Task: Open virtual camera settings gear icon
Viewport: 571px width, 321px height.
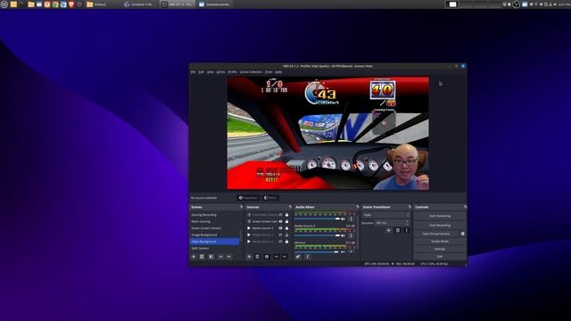Action: 462,234
